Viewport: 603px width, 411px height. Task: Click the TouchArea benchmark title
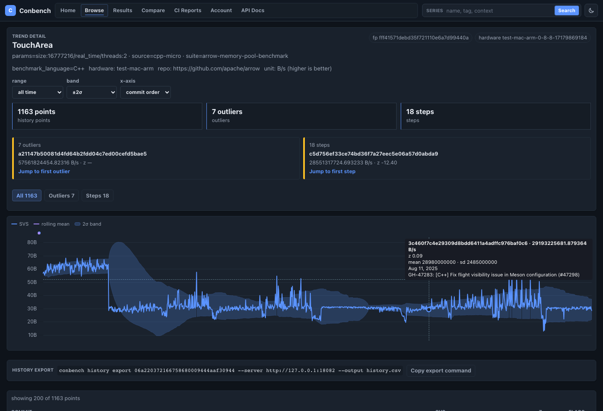coord(33,45)
